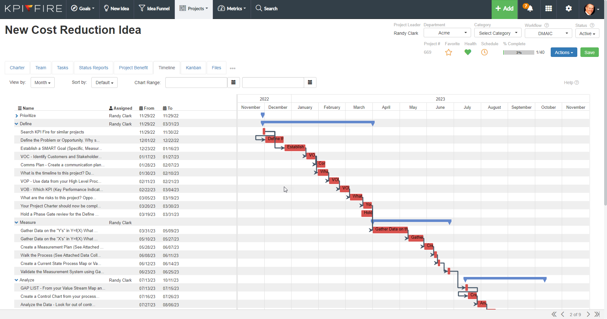Open the Charter tab

tap(17, 68)
